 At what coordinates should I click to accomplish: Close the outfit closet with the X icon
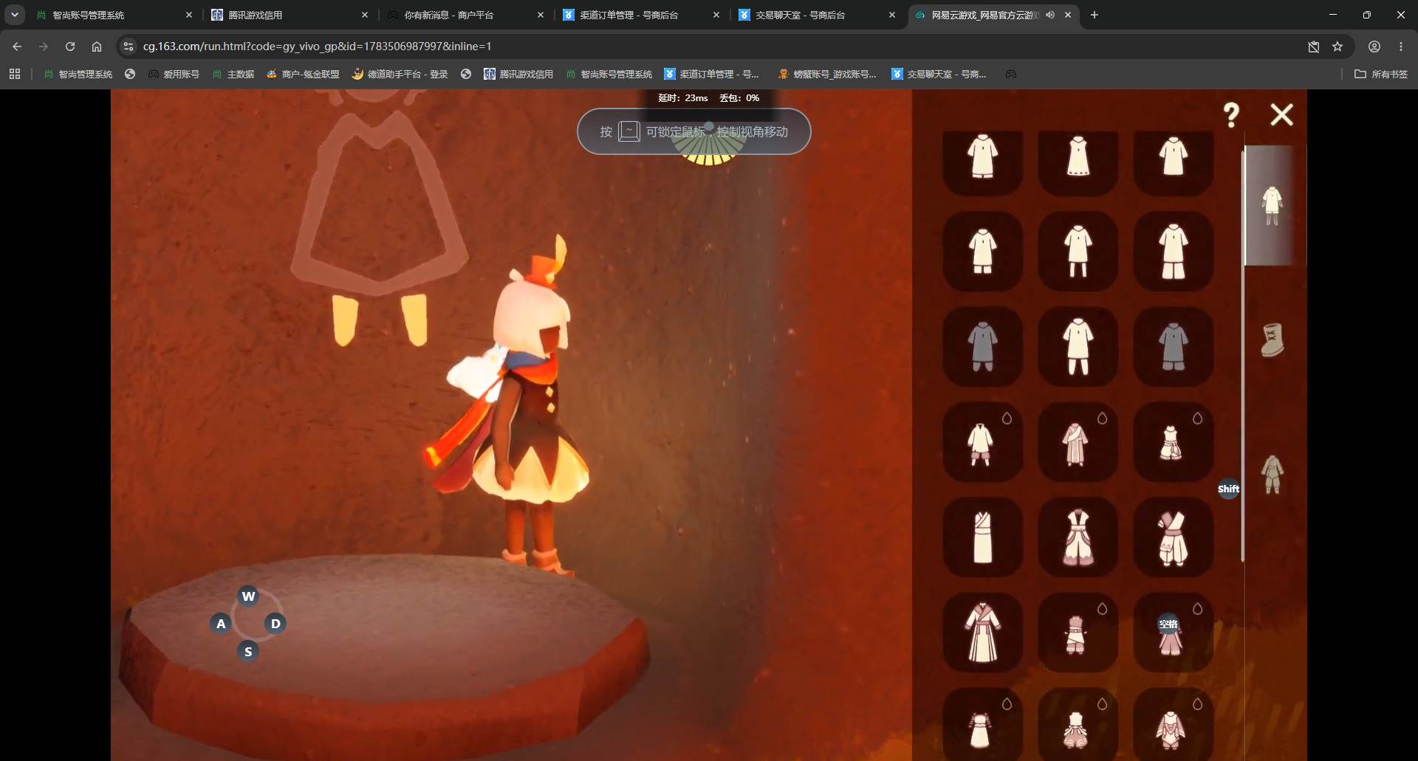(1281, 114)
